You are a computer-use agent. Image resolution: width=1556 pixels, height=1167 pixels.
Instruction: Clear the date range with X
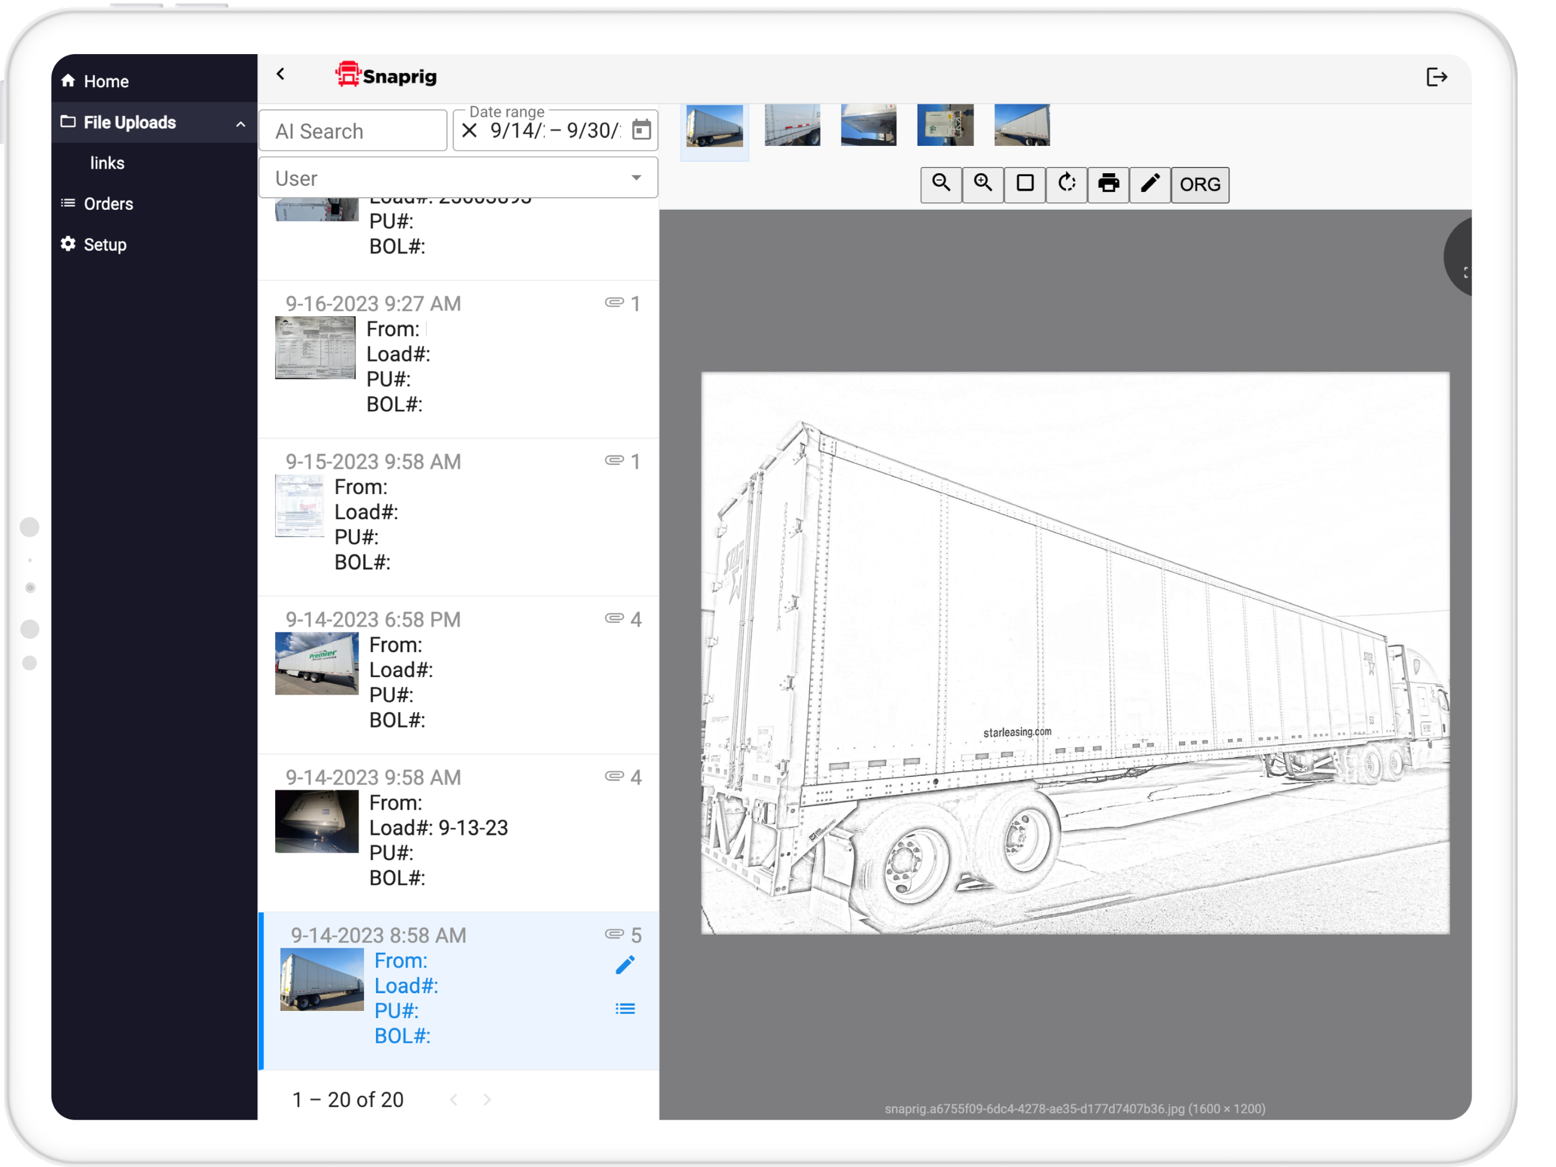(469, 130)
